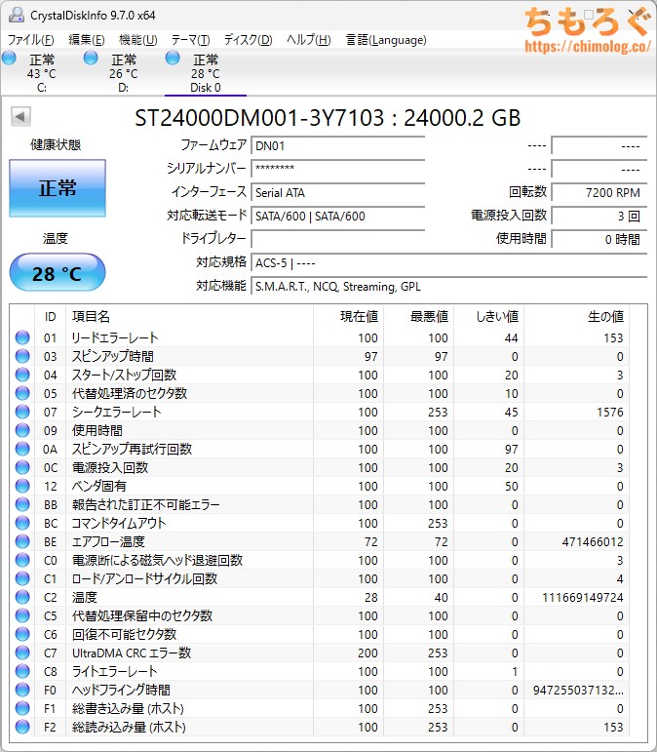Click status circle for ID 05 代替処理済のセクタ数
The width and height of the screenshot is (657, 752).
[x=22, y=393]
